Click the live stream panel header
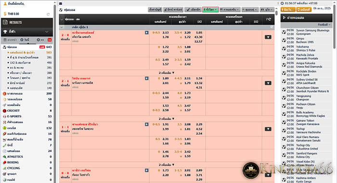This screenshot has height=183, width=337. click(x=307, y=18)
